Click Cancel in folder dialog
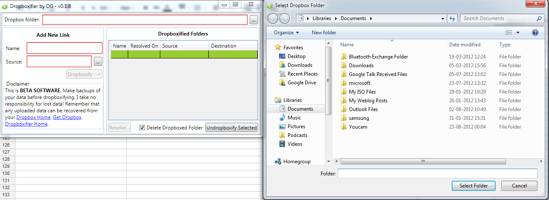Image resolution: width=549 pixels, height=200 pixels. pyautogui.click(x=519, y=186)
